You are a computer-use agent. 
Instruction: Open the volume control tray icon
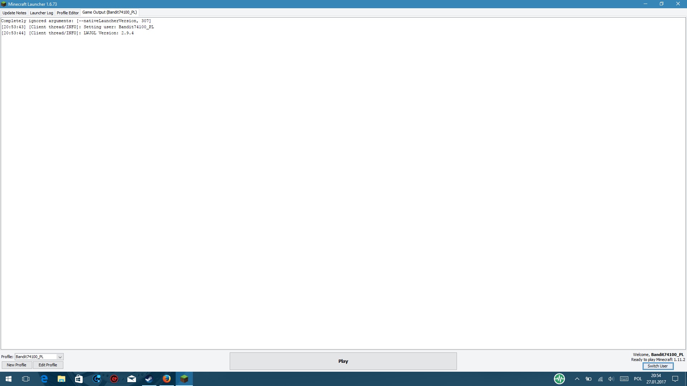(x=611, y=379)
